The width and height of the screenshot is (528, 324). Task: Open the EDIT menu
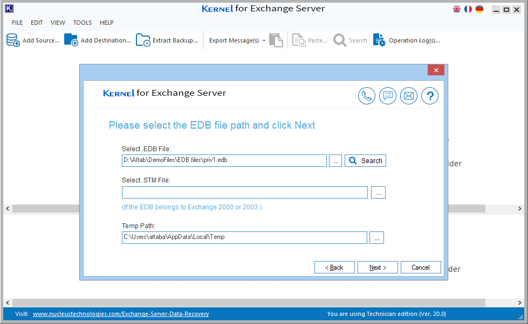coord(37,23)
